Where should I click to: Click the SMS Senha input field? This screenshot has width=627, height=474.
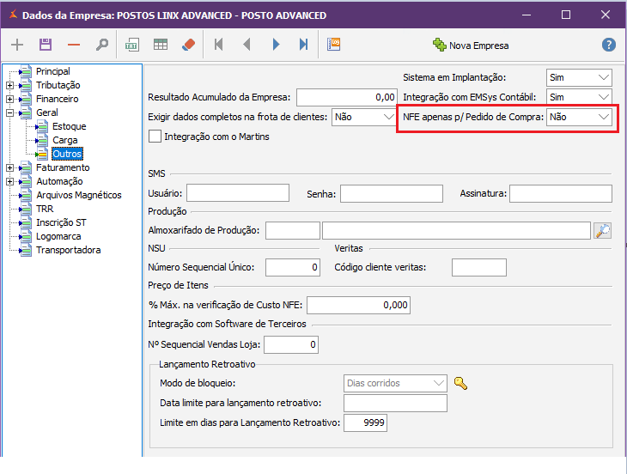(x=392, y=193)
